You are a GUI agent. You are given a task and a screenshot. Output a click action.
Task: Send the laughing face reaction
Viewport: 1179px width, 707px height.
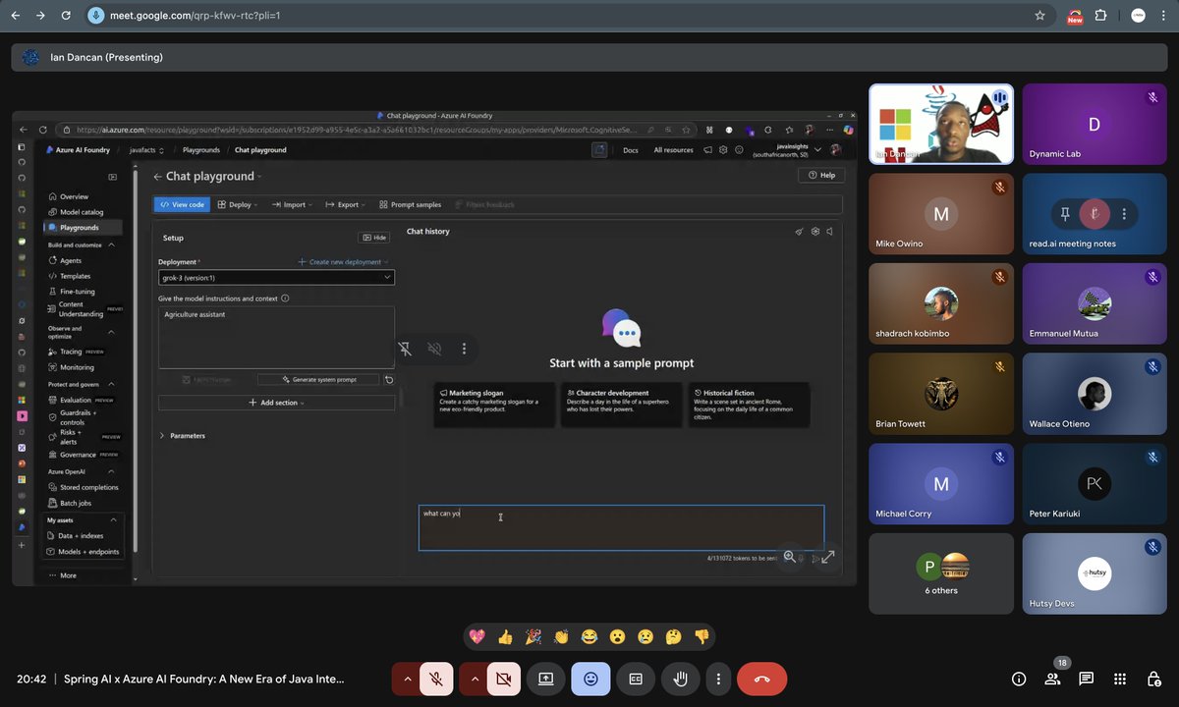589,636
